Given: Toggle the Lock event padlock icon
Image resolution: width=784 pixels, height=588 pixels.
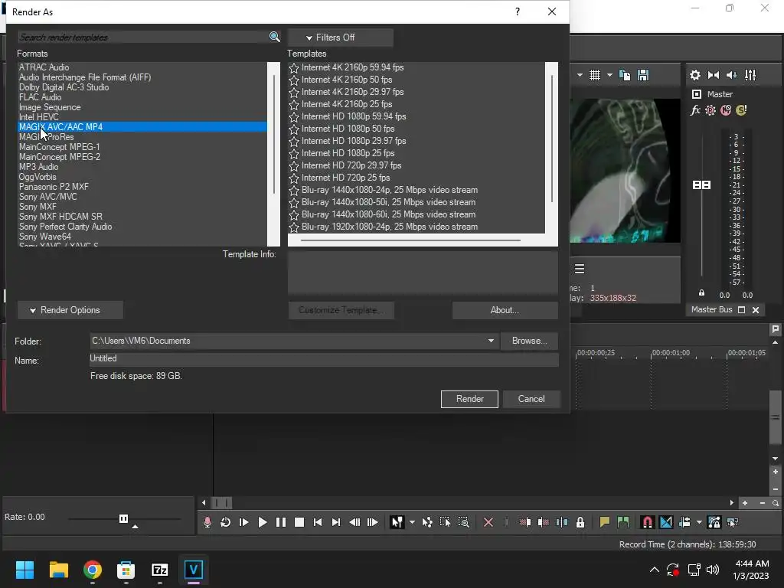Looking at the screenshot, I should coord(580,522).
